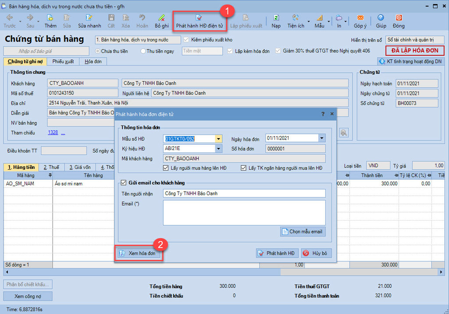Toggle Lấy TK ngân hàng người mua checkbox
The image size is (449, 314).
(x=243, y=168)
